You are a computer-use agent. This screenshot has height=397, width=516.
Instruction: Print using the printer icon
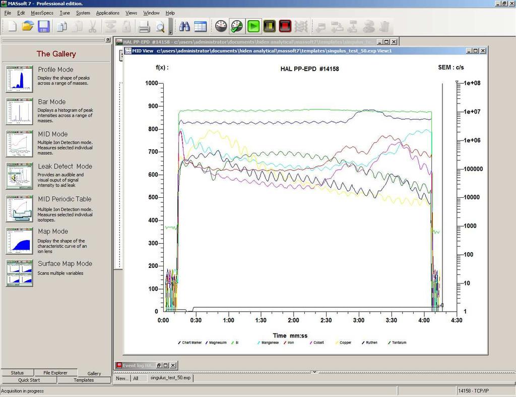pos(144,26)
